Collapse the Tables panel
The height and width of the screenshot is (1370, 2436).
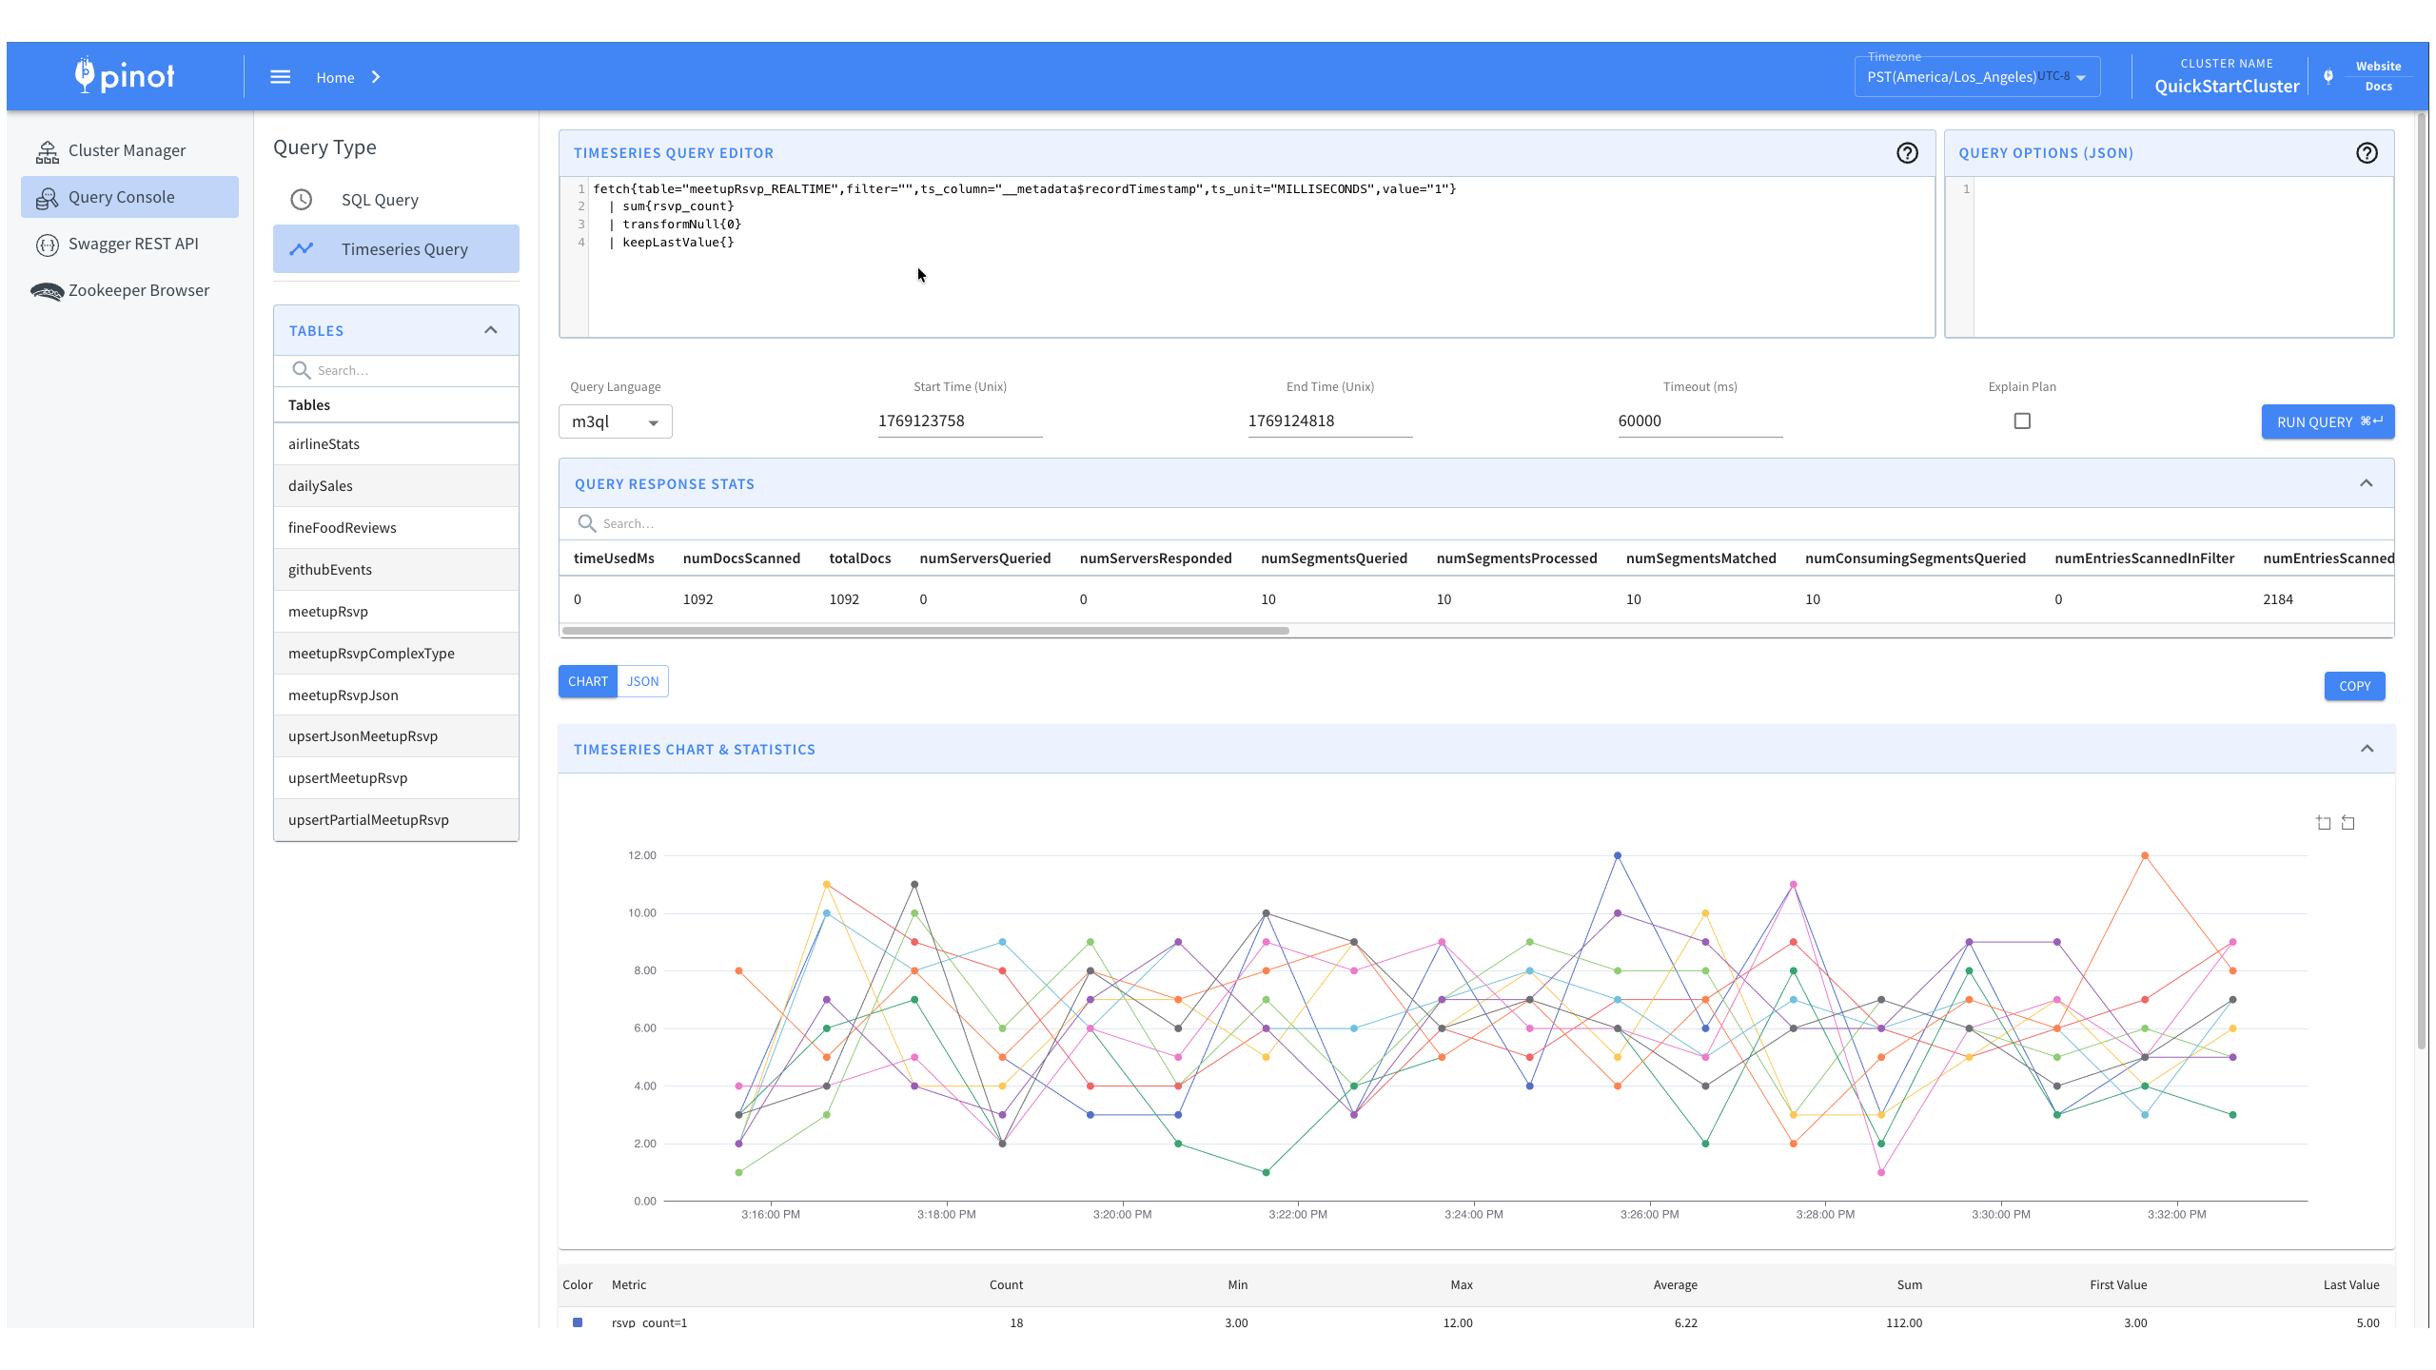pos(491,330)
